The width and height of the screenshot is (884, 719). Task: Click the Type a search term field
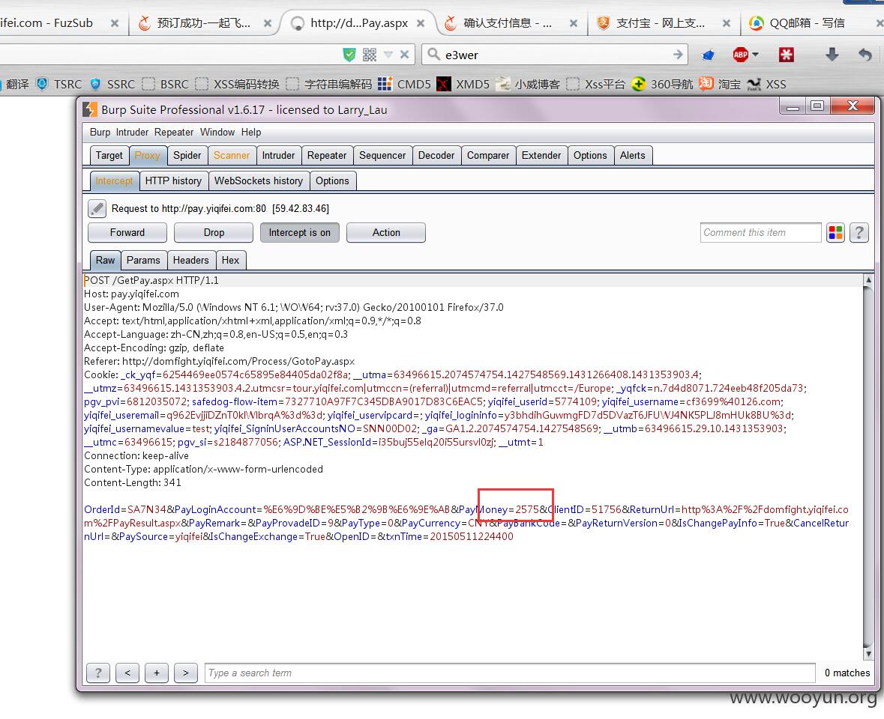[x=510, y=673]
